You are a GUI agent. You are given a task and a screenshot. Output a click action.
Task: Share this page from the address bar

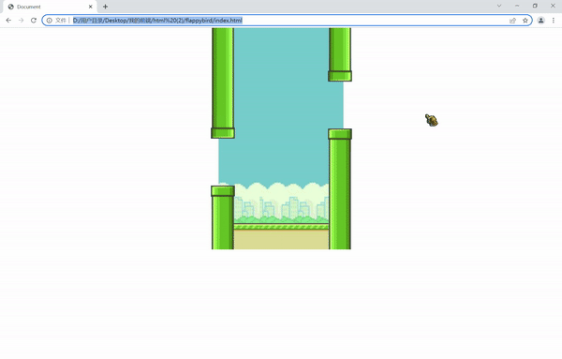(512, 21)
